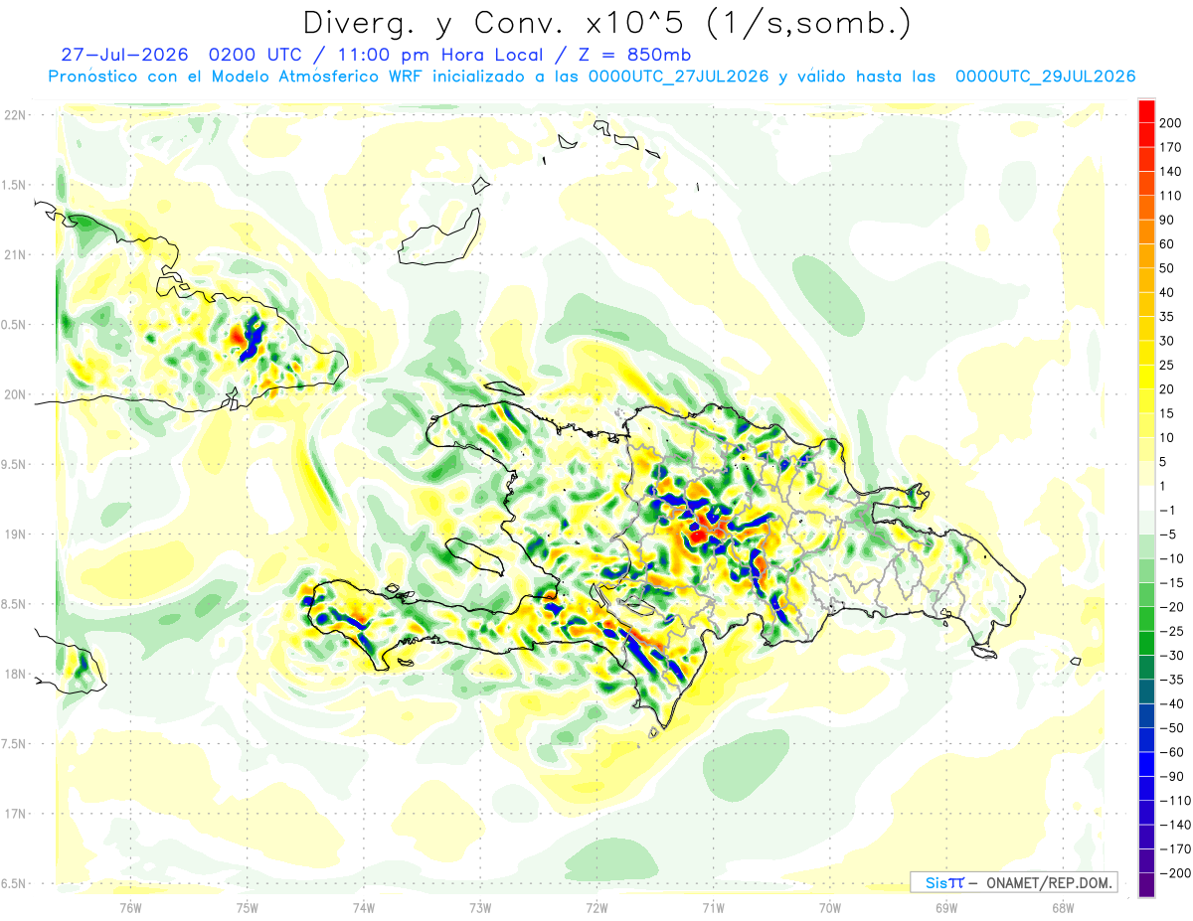Click the "0000UTC_29JUL2026" valid-until timestamp
This screenshot has width=1193, height=921.
click(1045, 77)
